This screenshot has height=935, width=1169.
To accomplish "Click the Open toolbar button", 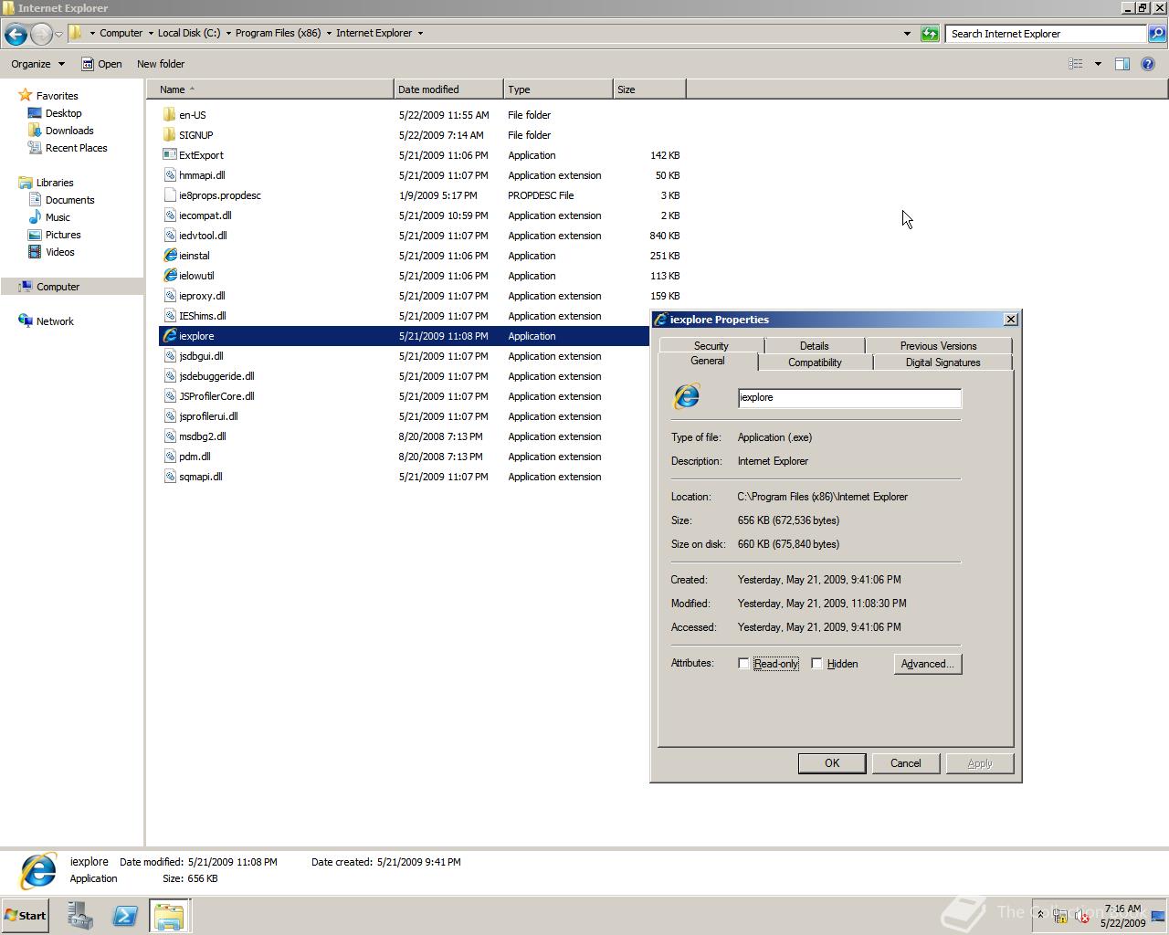I will (101, 64).
